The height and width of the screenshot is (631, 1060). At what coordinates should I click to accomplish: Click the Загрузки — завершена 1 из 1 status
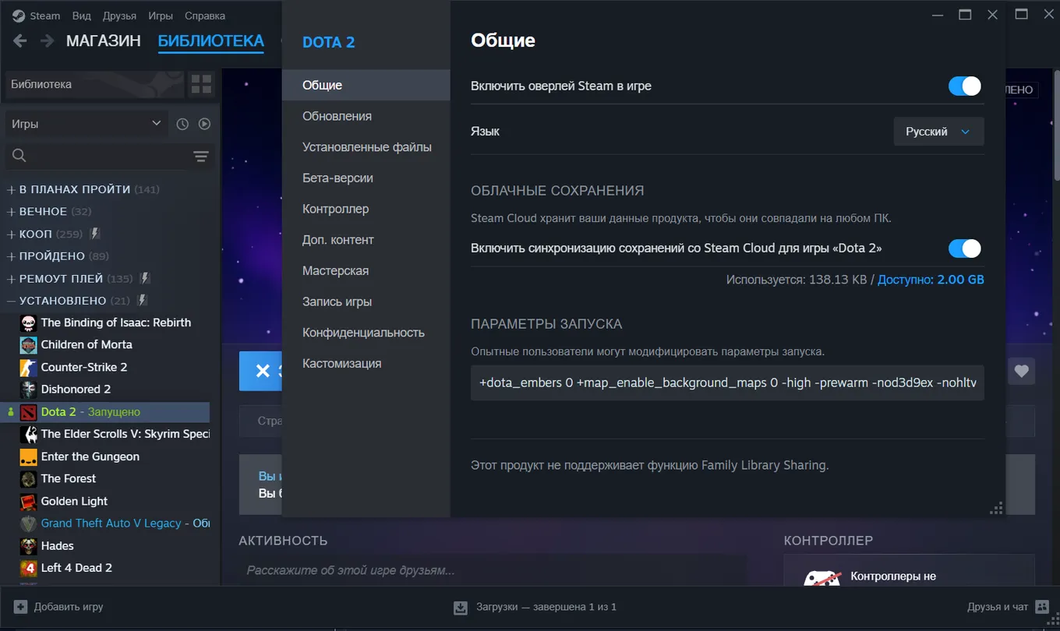tap(546, 607)
